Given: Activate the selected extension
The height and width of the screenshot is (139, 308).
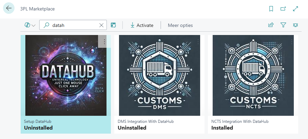Looking at the screenshot, I should [x=142, y=25].
